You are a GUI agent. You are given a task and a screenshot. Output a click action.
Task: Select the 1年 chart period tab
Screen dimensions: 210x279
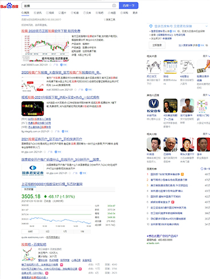[82, 232]
